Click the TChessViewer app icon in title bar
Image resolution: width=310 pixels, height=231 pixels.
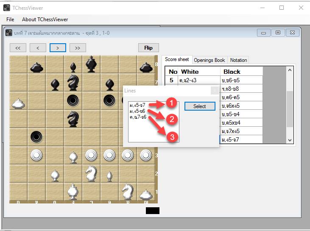tap(7, 8)
